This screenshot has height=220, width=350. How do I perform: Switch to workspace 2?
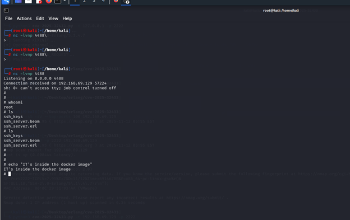tap(84, 2)
